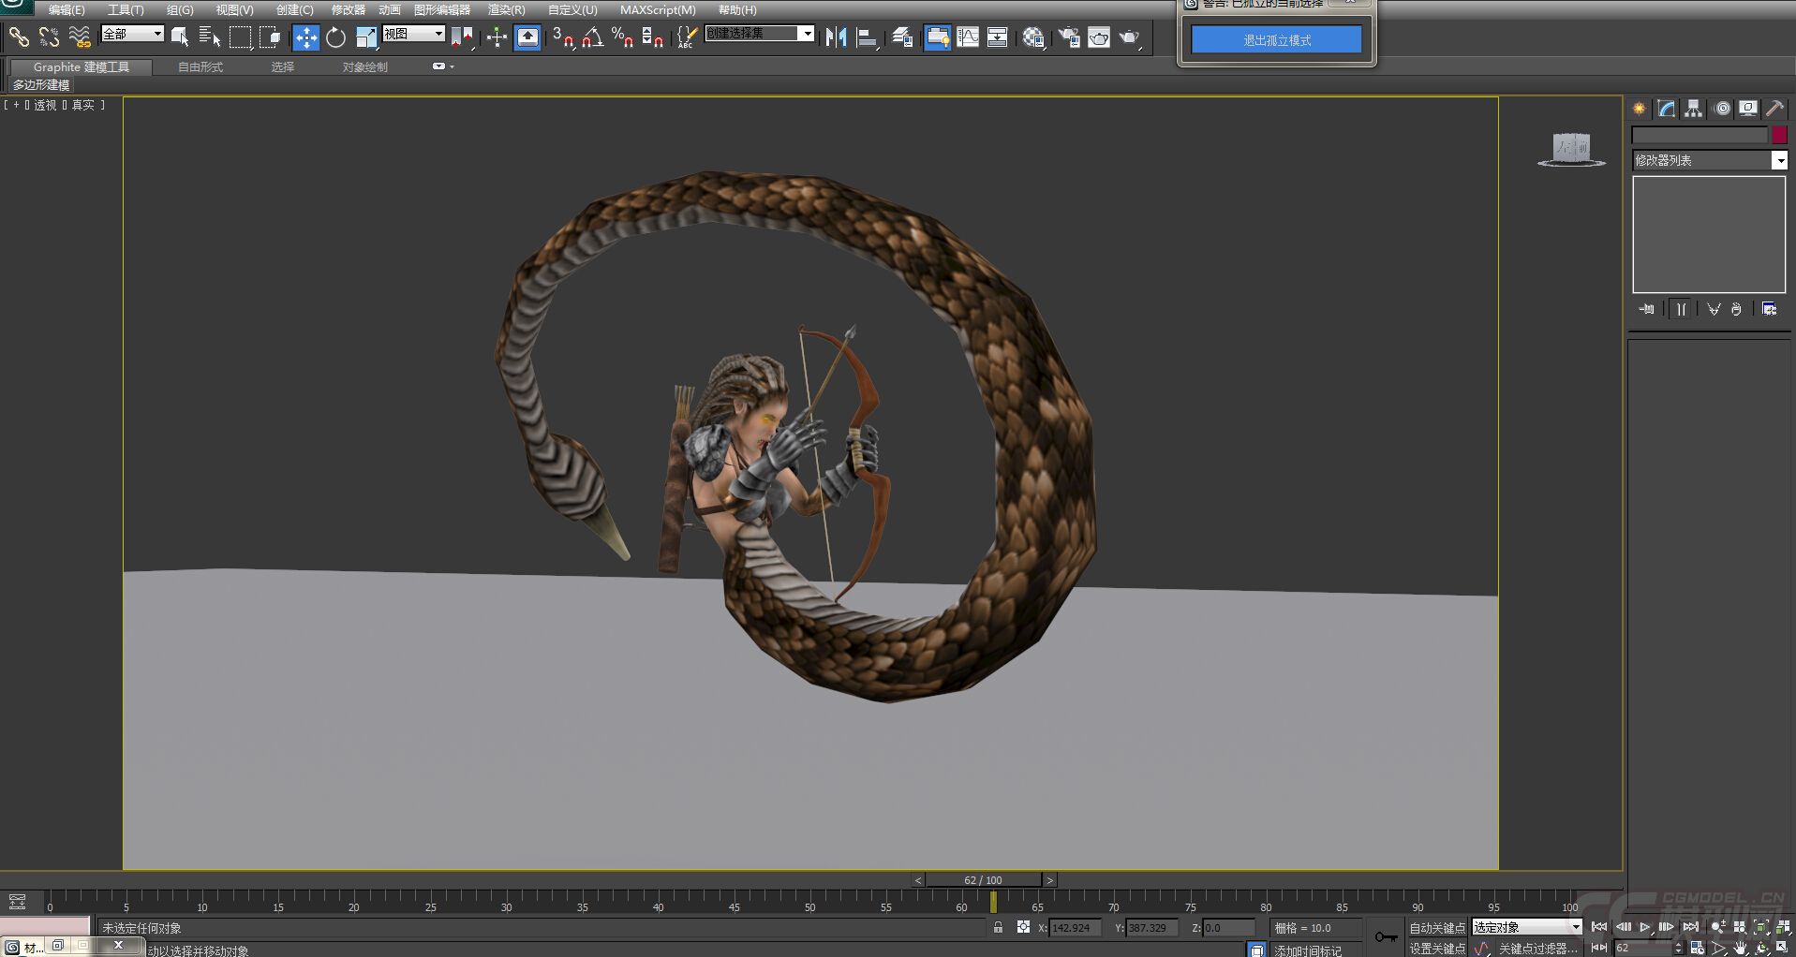Click the large Set Keys key icon
Viewport: 1796px width, 957px height.
tap(1386, 936)
